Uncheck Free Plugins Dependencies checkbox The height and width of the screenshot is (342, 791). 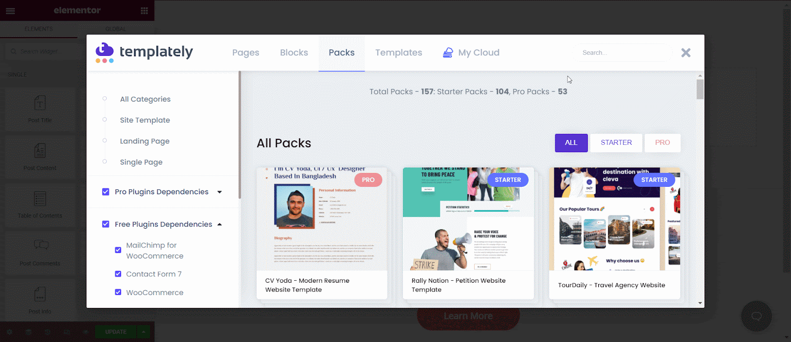(x=106, y=224)
